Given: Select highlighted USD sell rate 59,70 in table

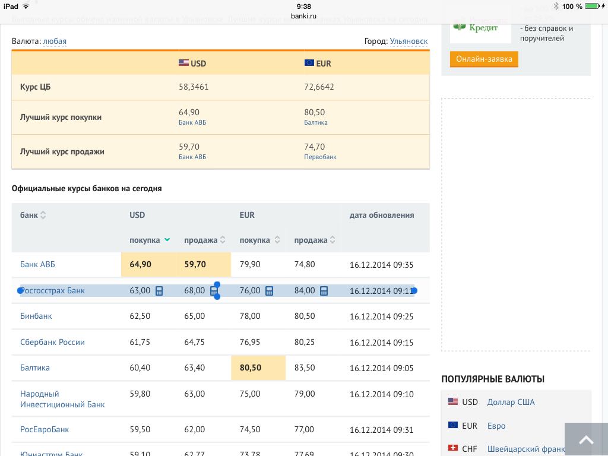Looking at the screenshot, I should point(195,264).
